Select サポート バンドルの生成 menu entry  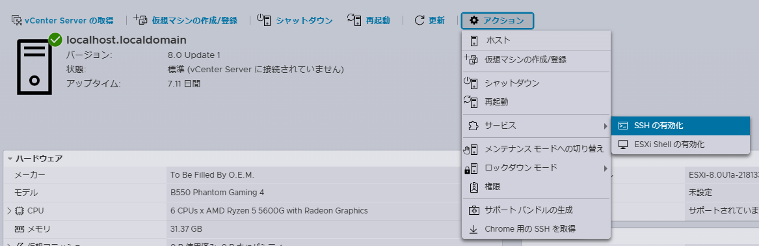coord(537,210)
